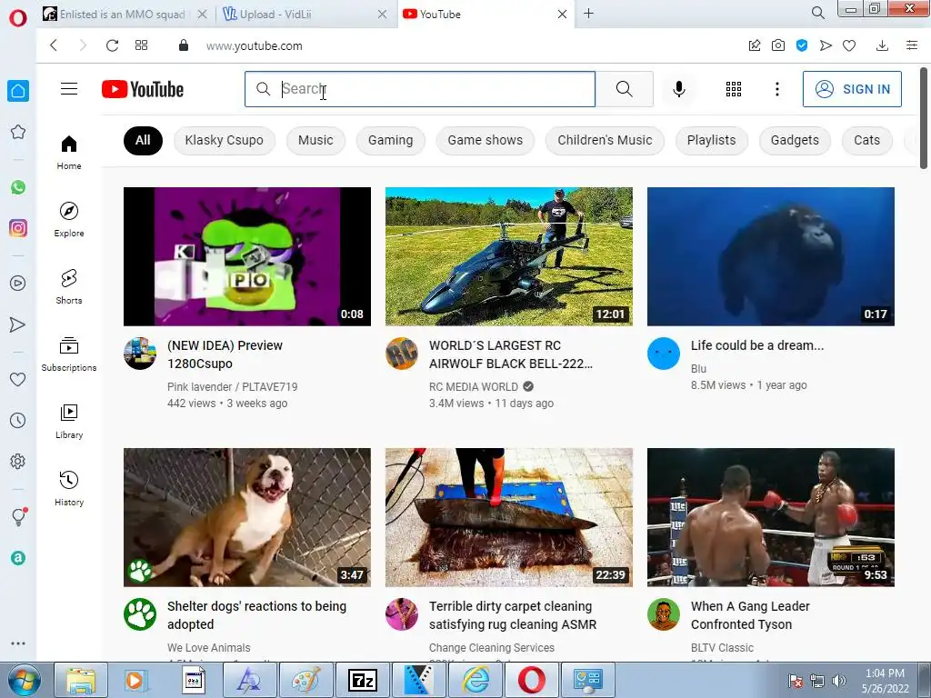
Task: Click the YouTube logo
Action: pos(143,89)
